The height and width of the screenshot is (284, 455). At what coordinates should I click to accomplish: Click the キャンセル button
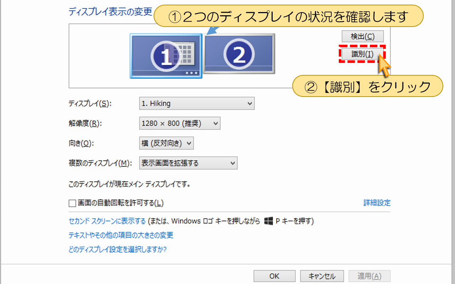tap(322, 276)
